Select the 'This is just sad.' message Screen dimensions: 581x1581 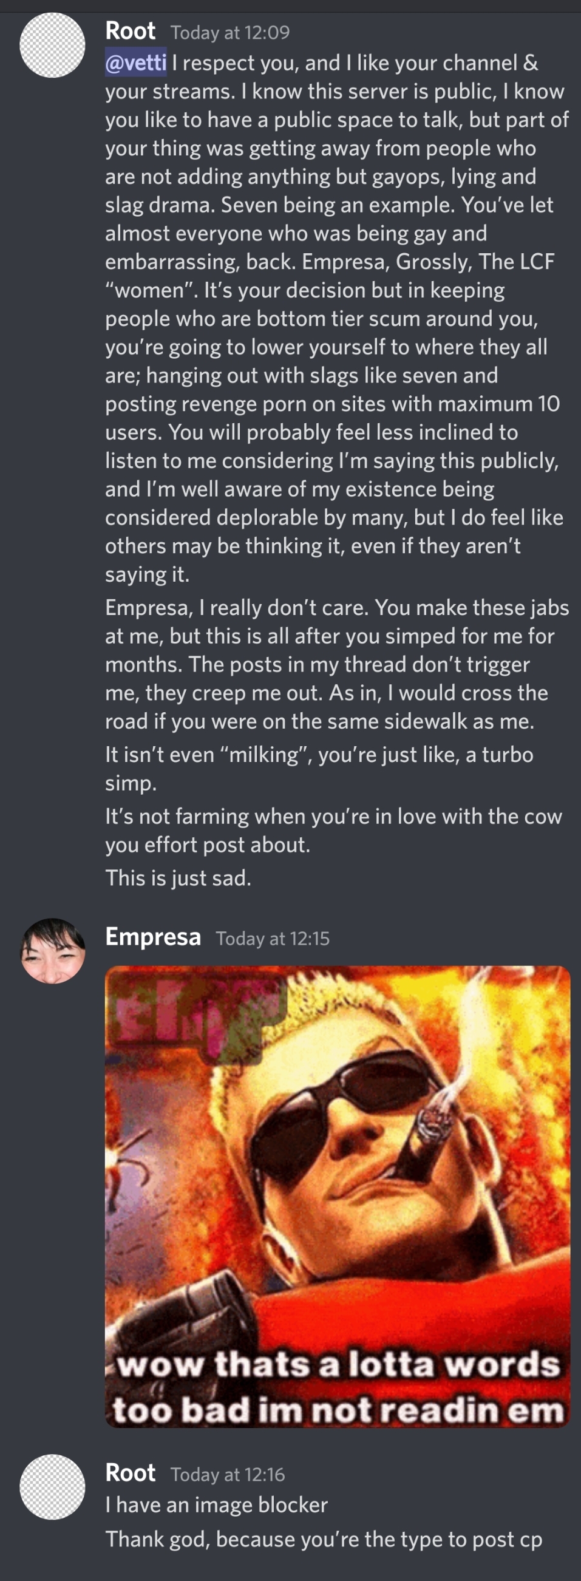(178, 878)
